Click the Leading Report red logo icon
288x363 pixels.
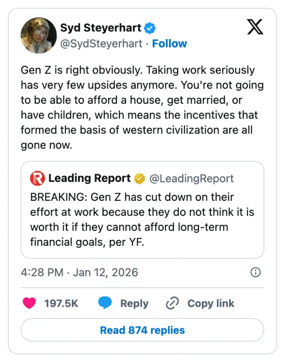[37, 179]
